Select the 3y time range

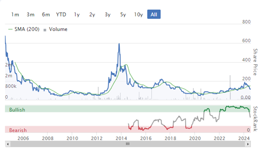(108, 14)
